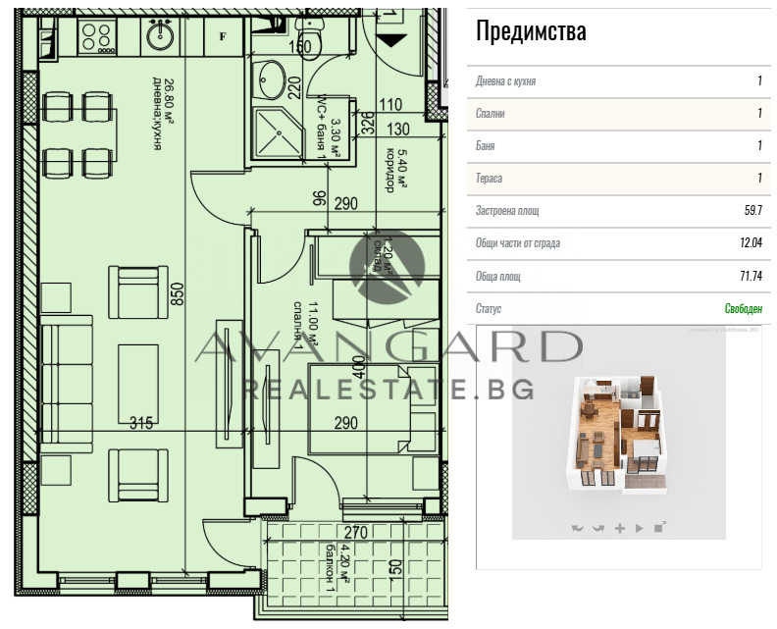Click the 3D apartment model preview

618,432
